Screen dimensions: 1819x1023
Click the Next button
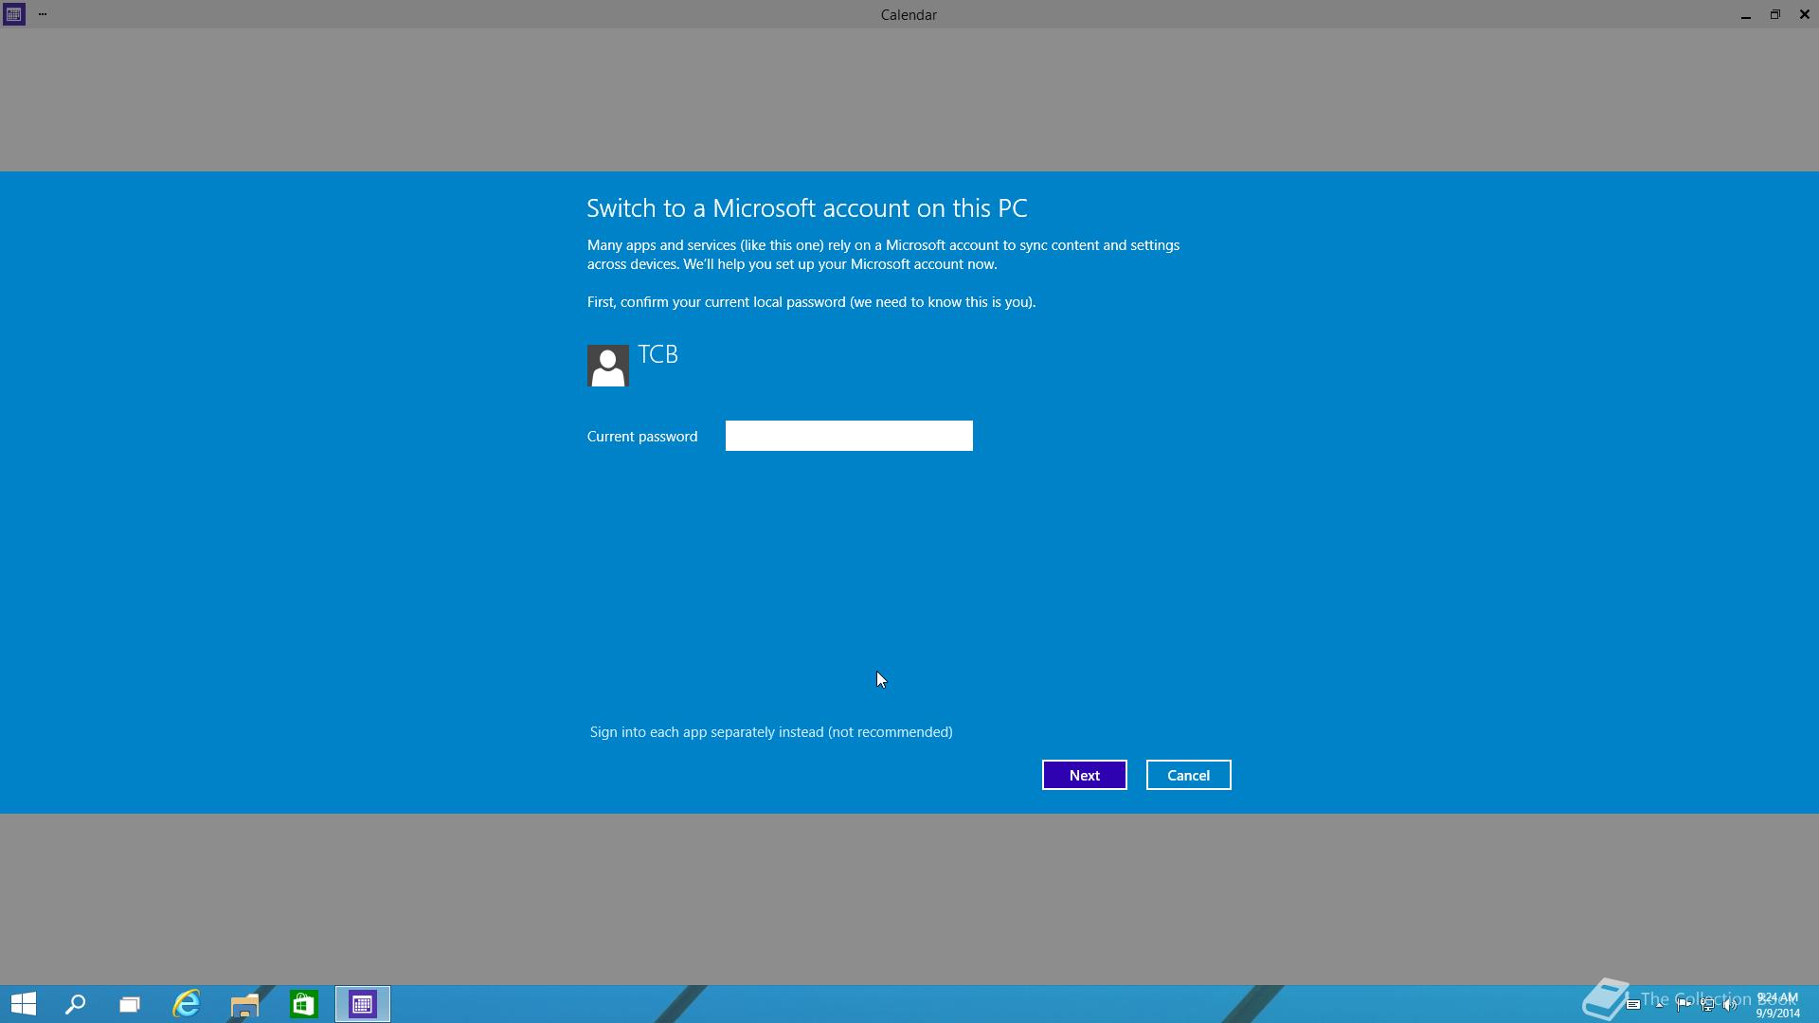[1085, 775]
